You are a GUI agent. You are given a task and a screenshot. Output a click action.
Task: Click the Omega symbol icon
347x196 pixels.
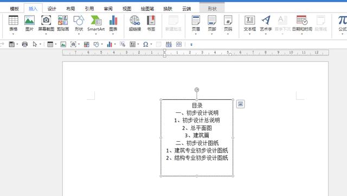145,45
